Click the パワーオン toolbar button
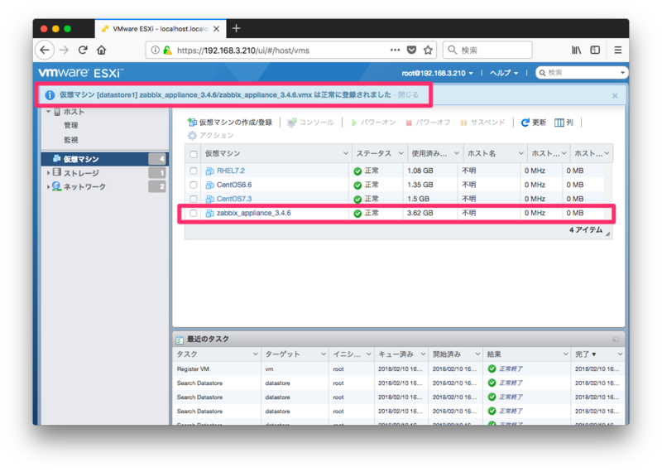This screenshot has width=662, height=472. click(x=373, y=123)
